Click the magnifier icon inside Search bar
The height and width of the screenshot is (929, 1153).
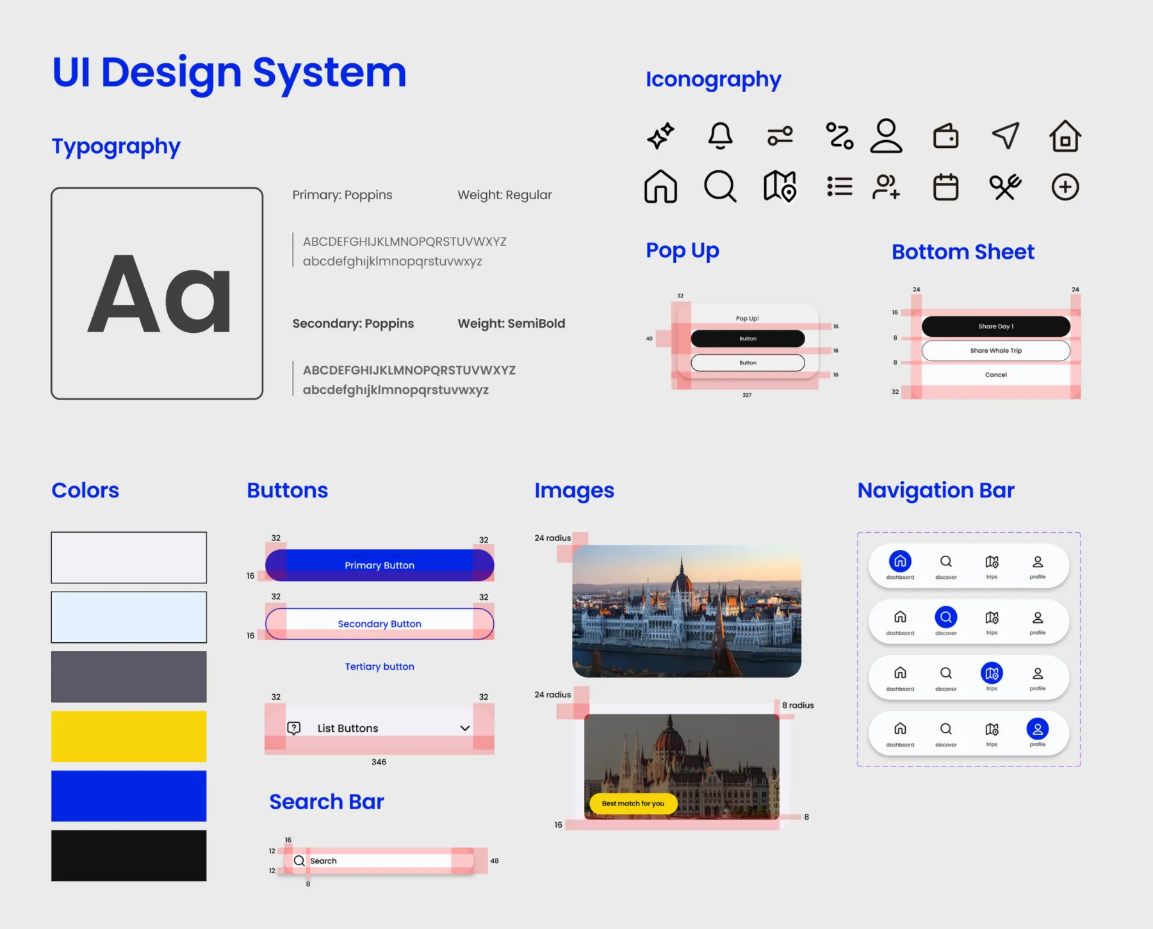tap(299, 860)
